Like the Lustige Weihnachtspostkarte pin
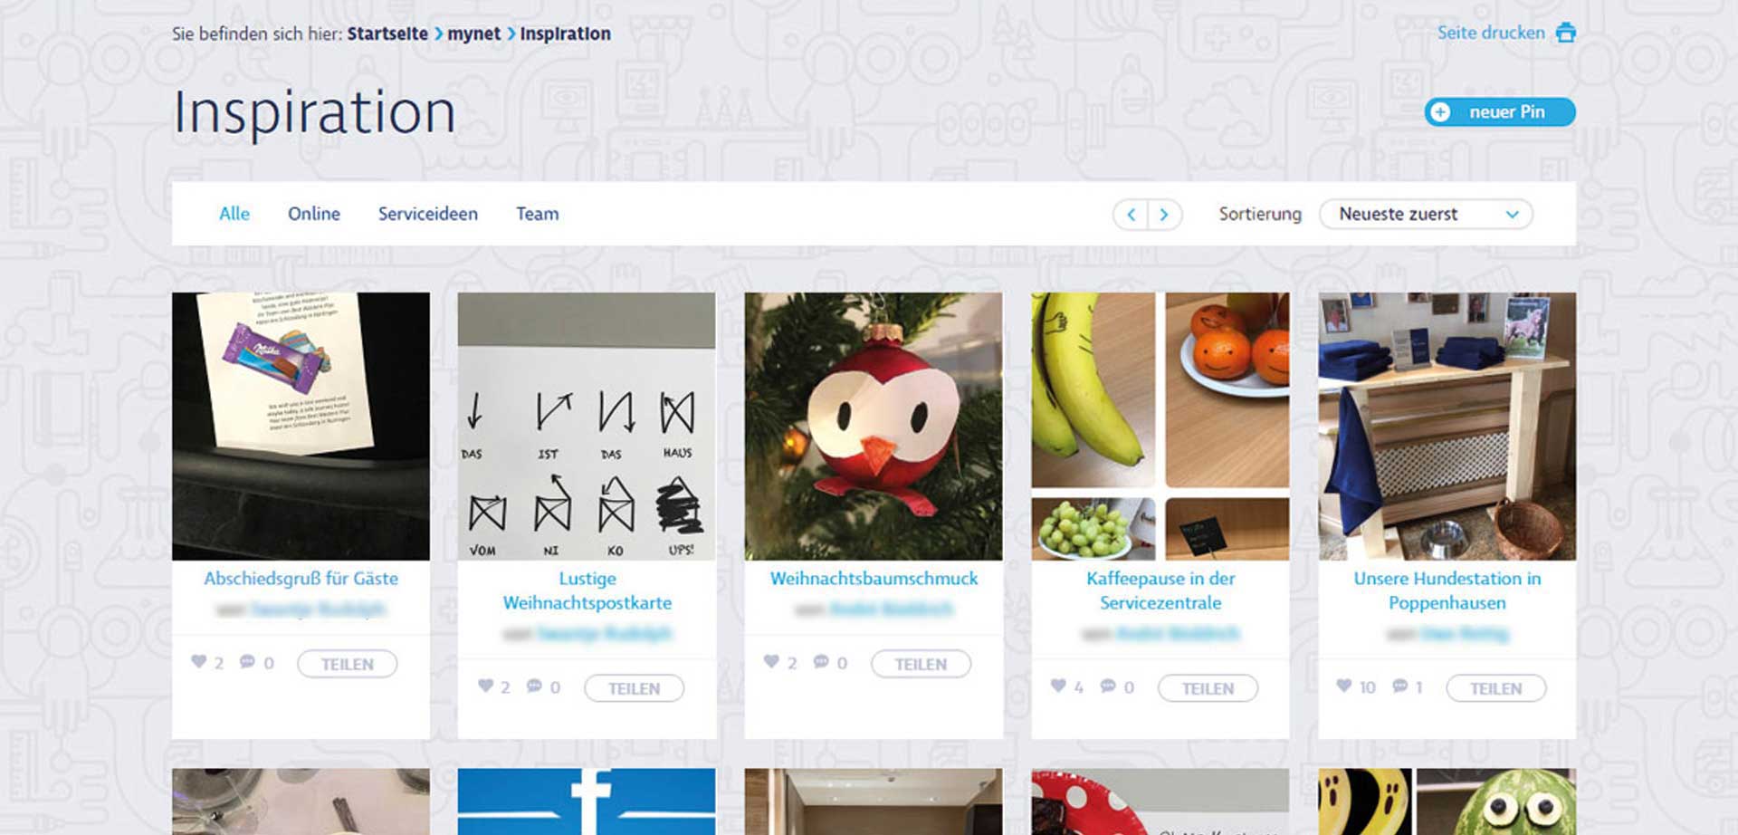The height and width of the screenshot is (835, 1738). 485,686
